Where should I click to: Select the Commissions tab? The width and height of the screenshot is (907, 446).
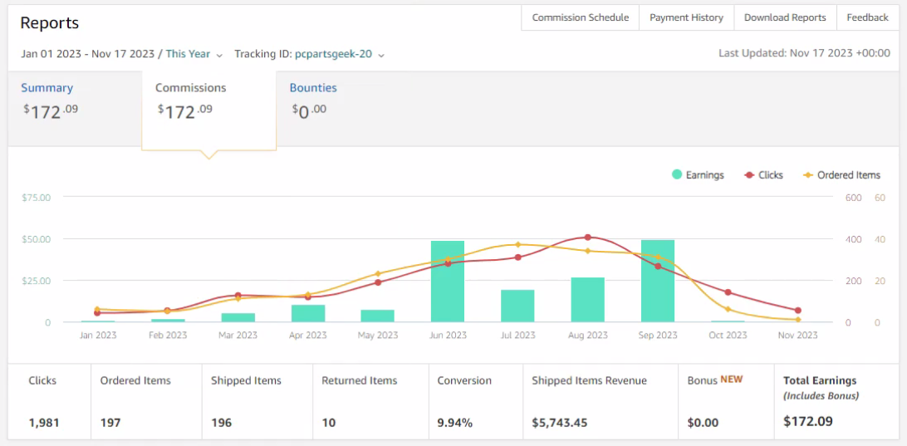pos(191,88)
